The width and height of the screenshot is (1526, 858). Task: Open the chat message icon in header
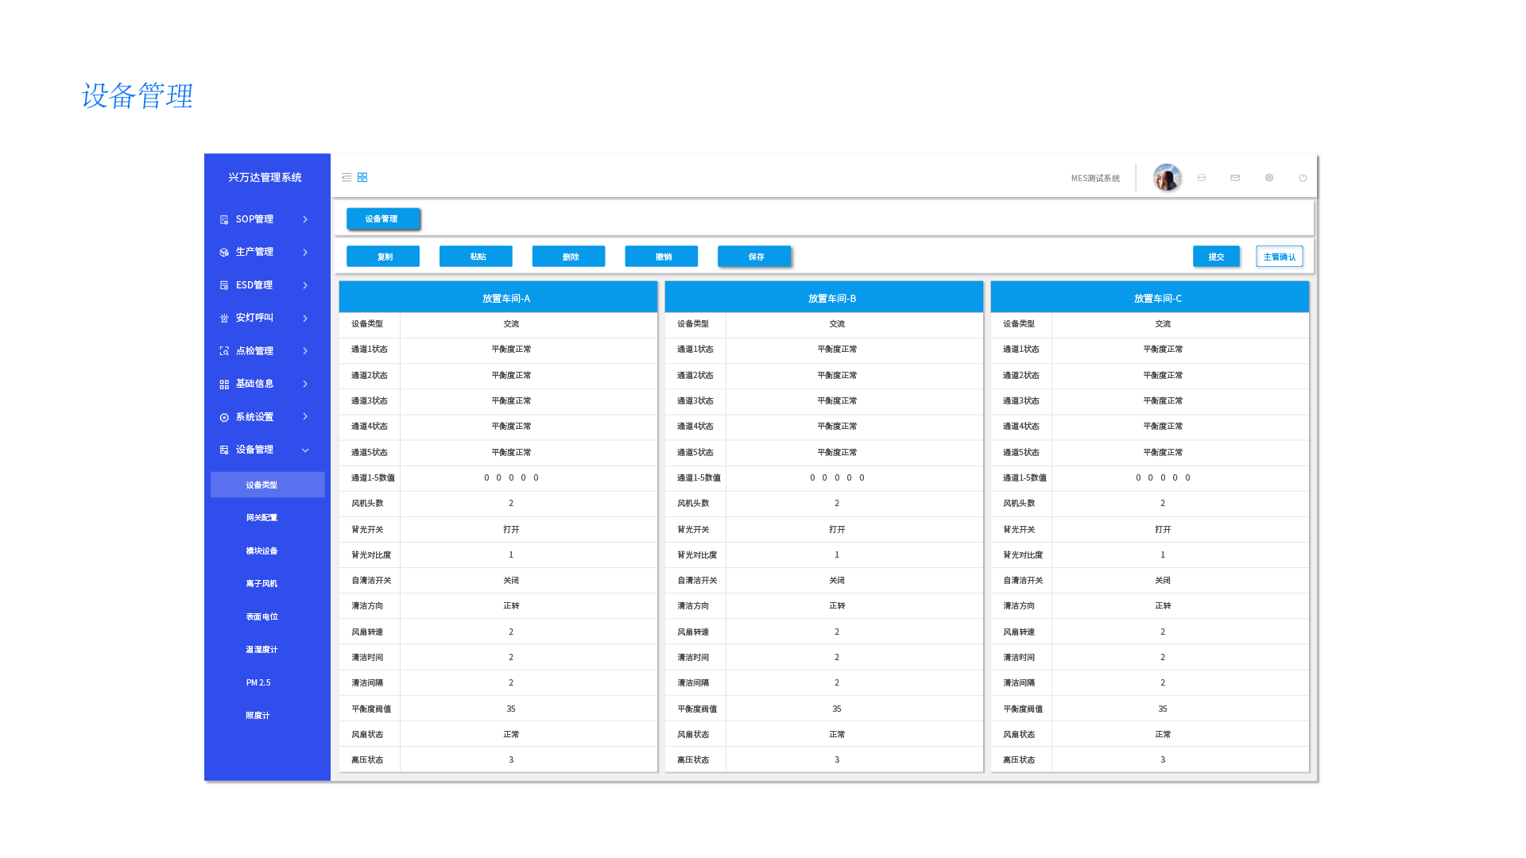(x=1202, y=178)
